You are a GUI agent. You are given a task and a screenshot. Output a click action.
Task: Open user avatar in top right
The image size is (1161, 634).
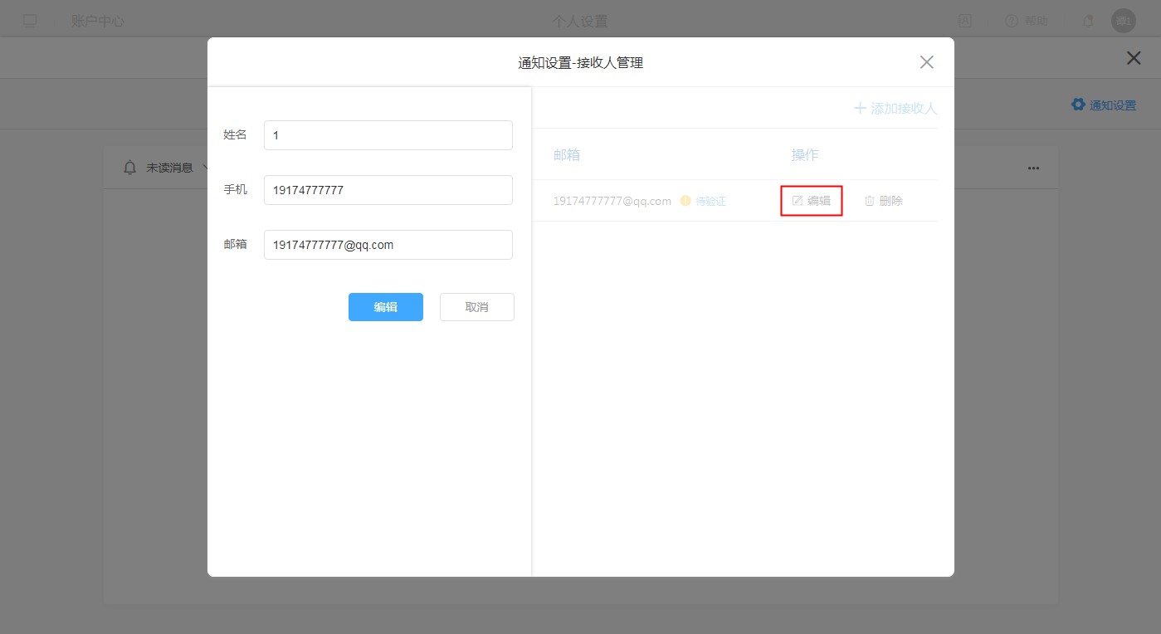click(1124, 21)
